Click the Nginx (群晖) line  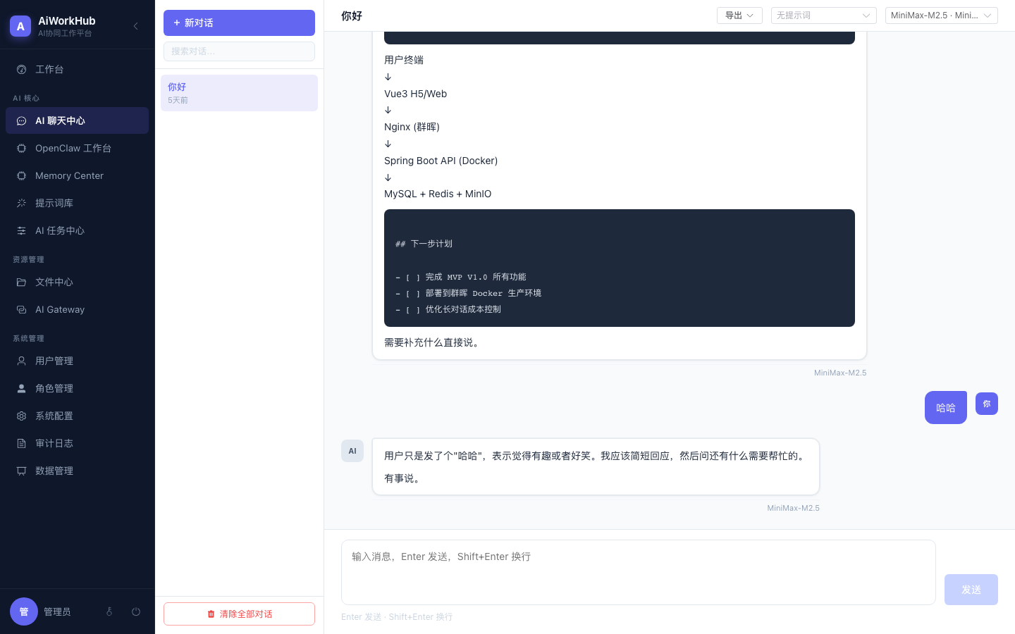coord(412,127)
